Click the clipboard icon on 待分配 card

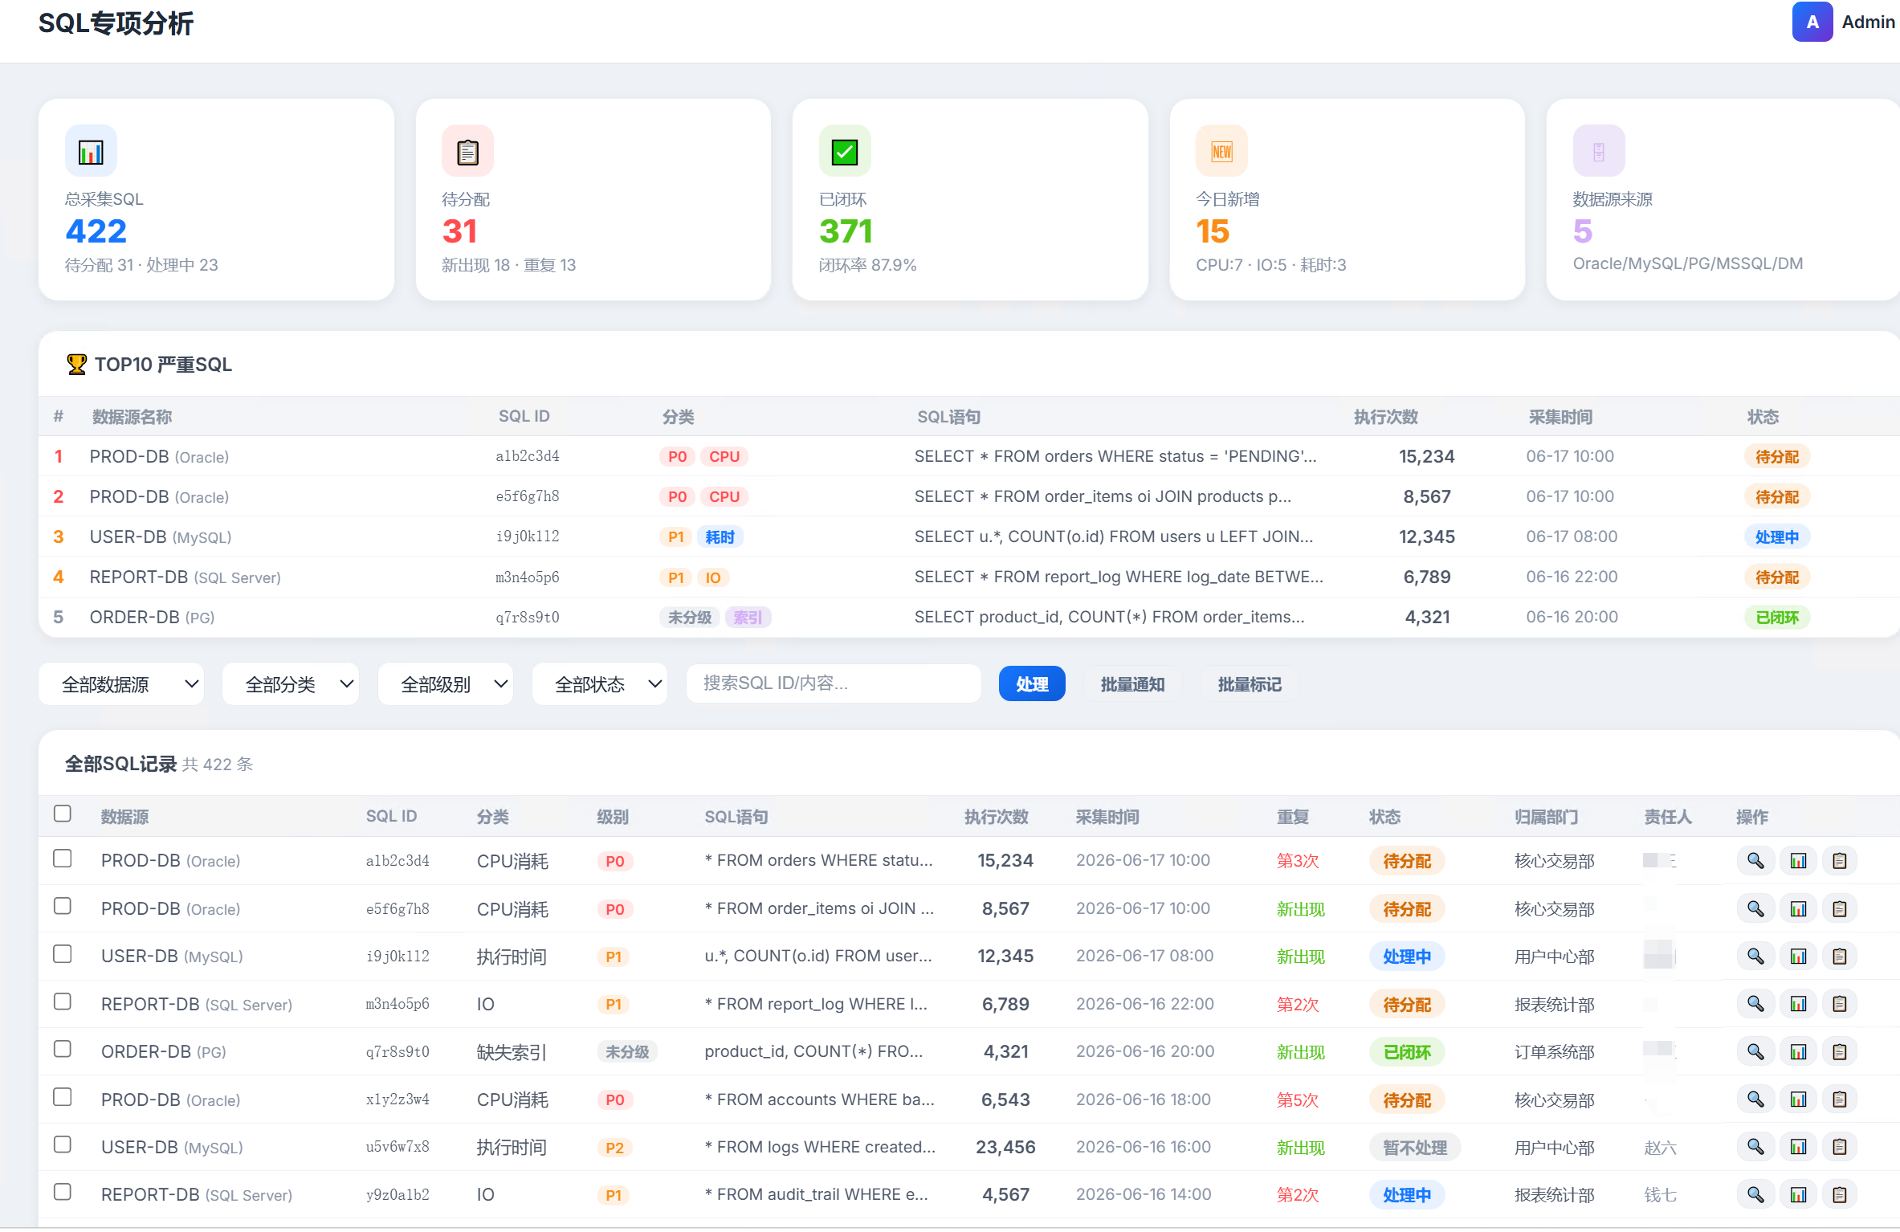click(467, 151)
